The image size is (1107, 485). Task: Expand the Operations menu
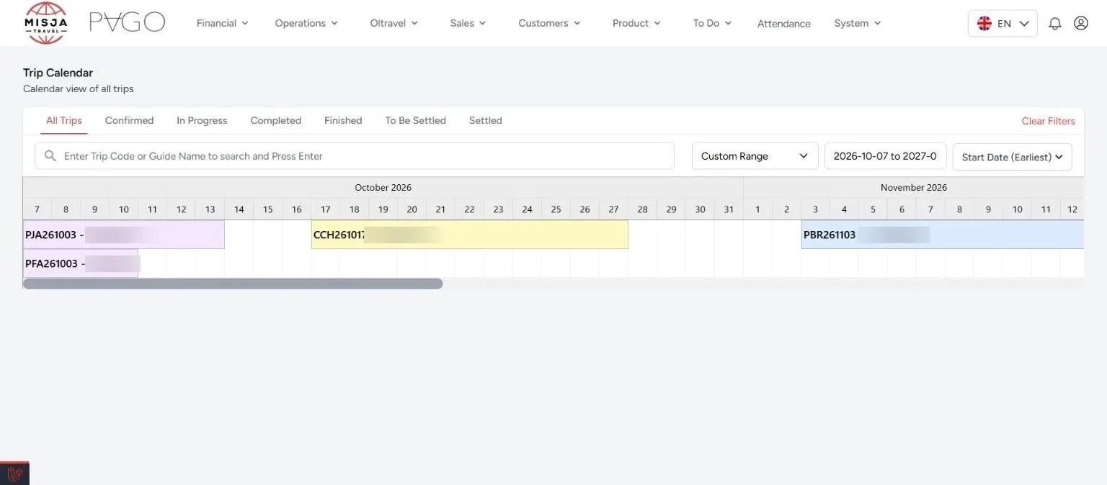(x=306, y=23)
